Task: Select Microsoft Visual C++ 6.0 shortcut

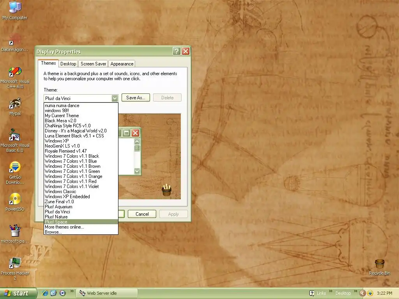Action: click(x=15, y=77)
